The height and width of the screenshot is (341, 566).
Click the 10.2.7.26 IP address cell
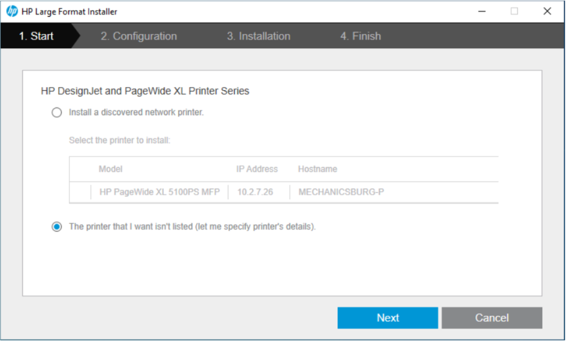pos(255,192)
